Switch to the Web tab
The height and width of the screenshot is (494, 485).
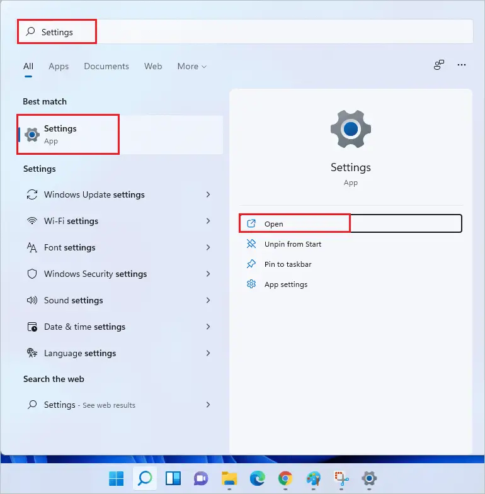pyautogui.click(x=153, y=66)
